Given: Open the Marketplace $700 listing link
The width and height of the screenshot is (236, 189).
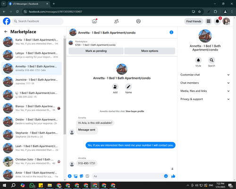Looking at the screenshot, I should (95, 45).
